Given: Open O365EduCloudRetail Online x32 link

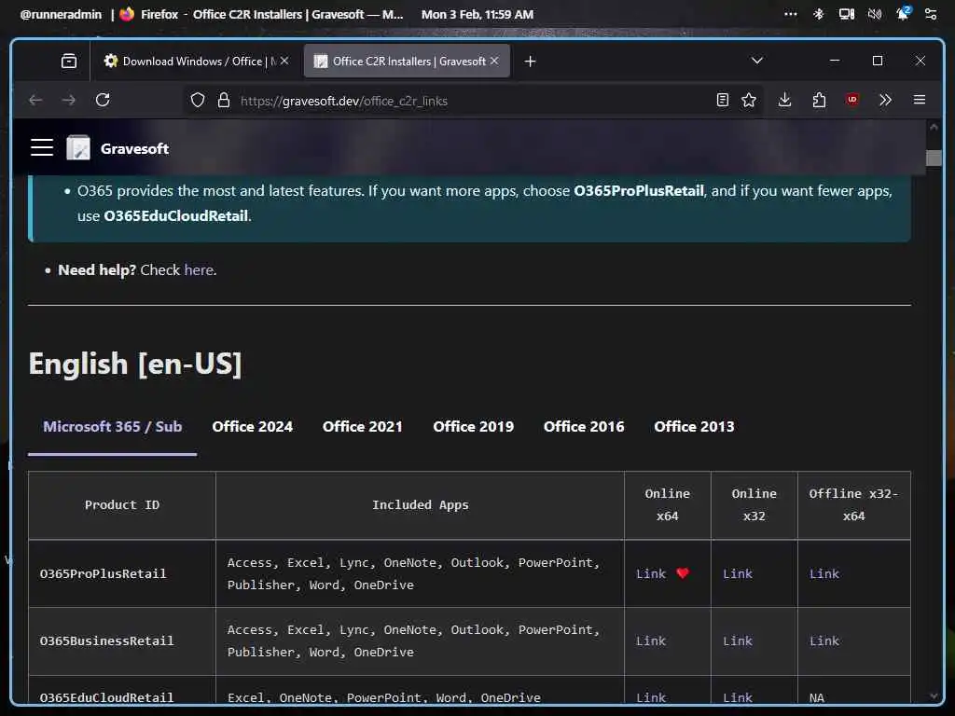Looking at the screenshot, I should point(738,697).
